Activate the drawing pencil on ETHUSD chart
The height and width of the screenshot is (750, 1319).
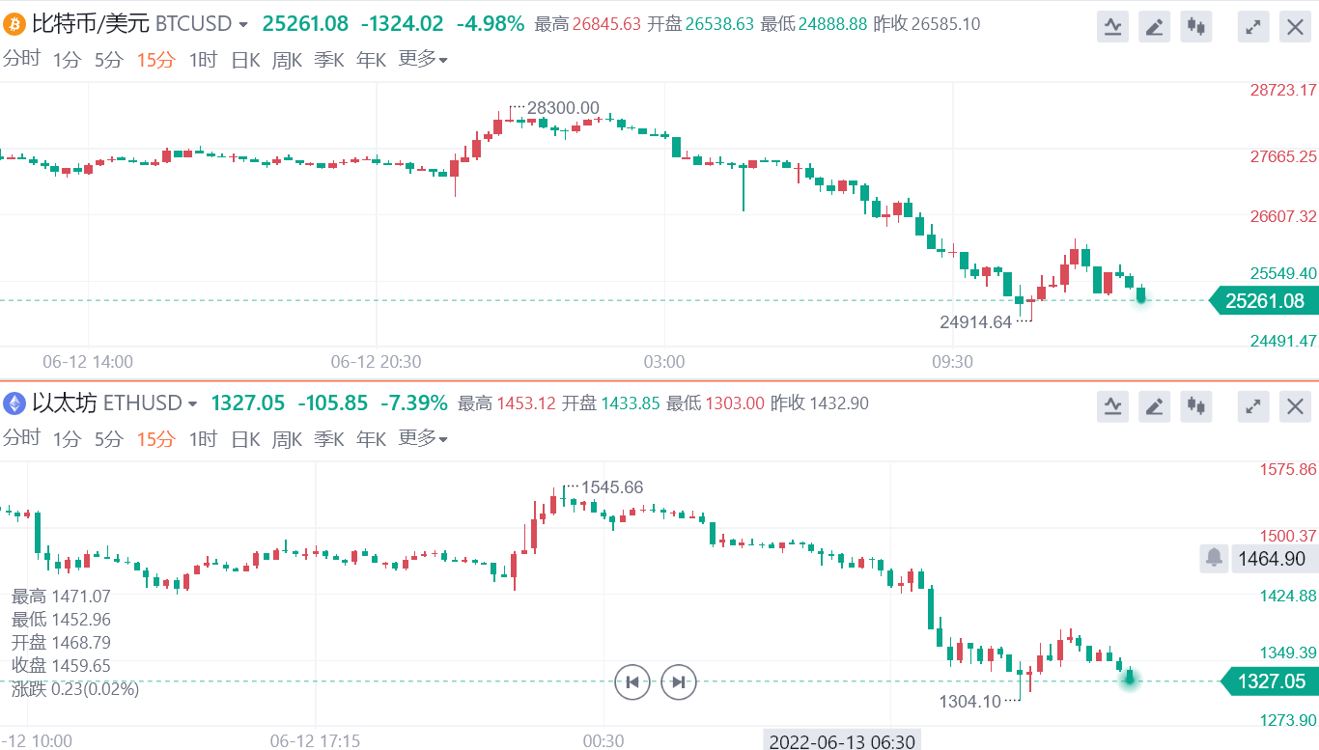1154,406
